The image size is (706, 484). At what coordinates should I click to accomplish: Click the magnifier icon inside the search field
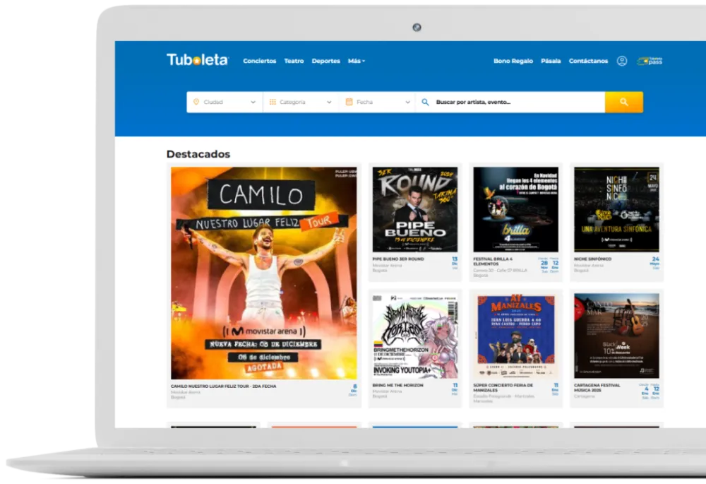coord(424,102)
